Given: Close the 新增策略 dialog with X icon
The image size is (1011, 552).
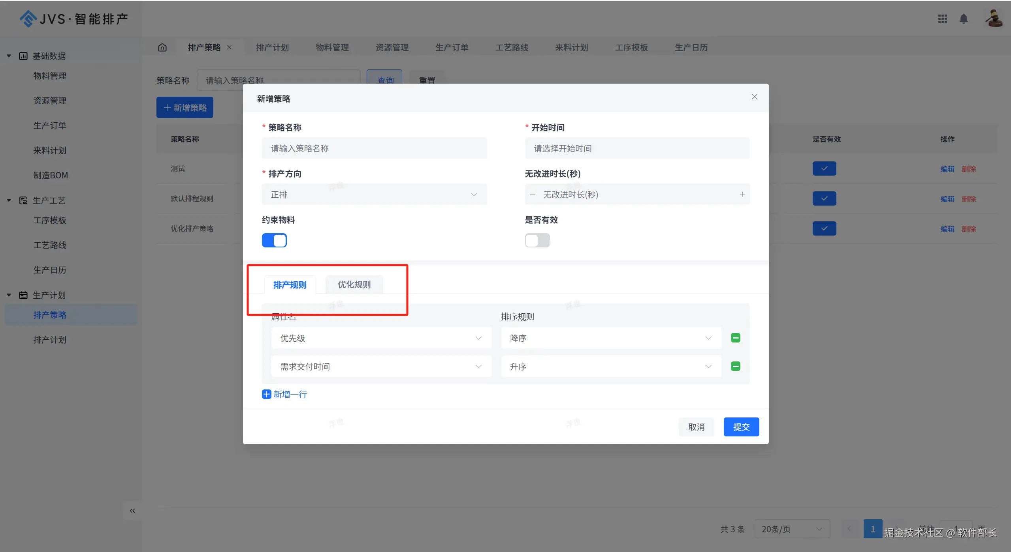Looking at the screenshot, I should (x=754, y=97).
